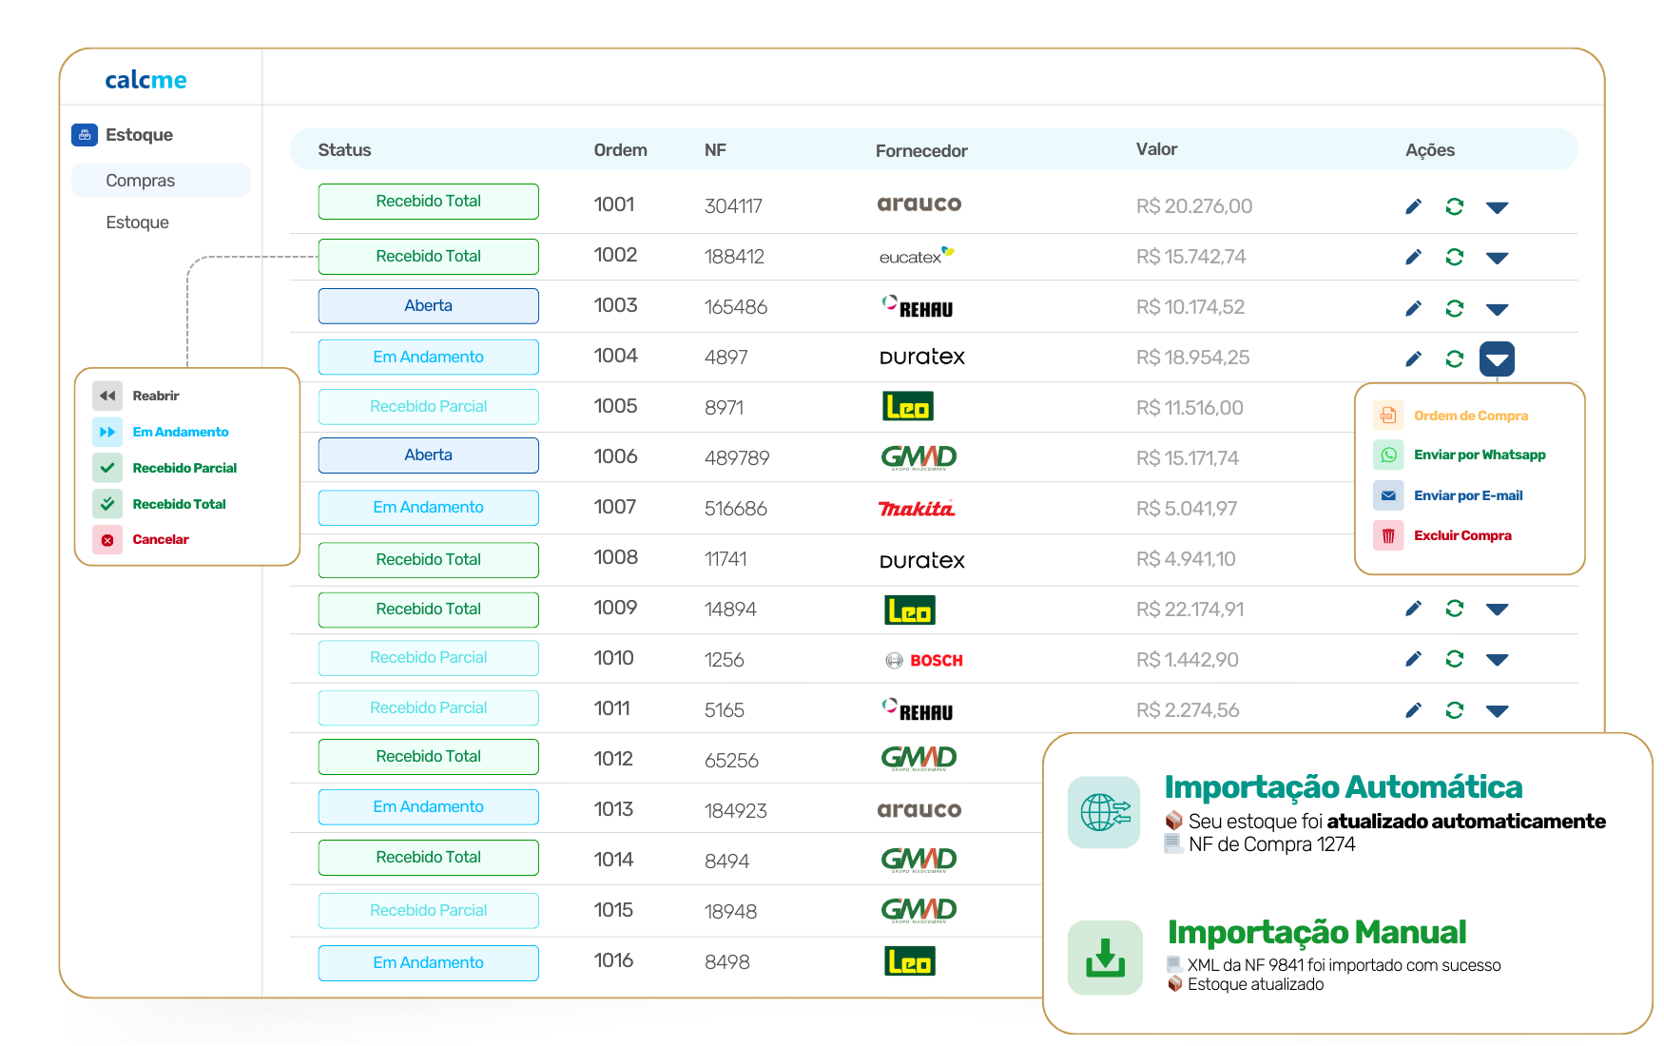
Task: Select Ordem de Compra menu option
Action: [1470, 416]
